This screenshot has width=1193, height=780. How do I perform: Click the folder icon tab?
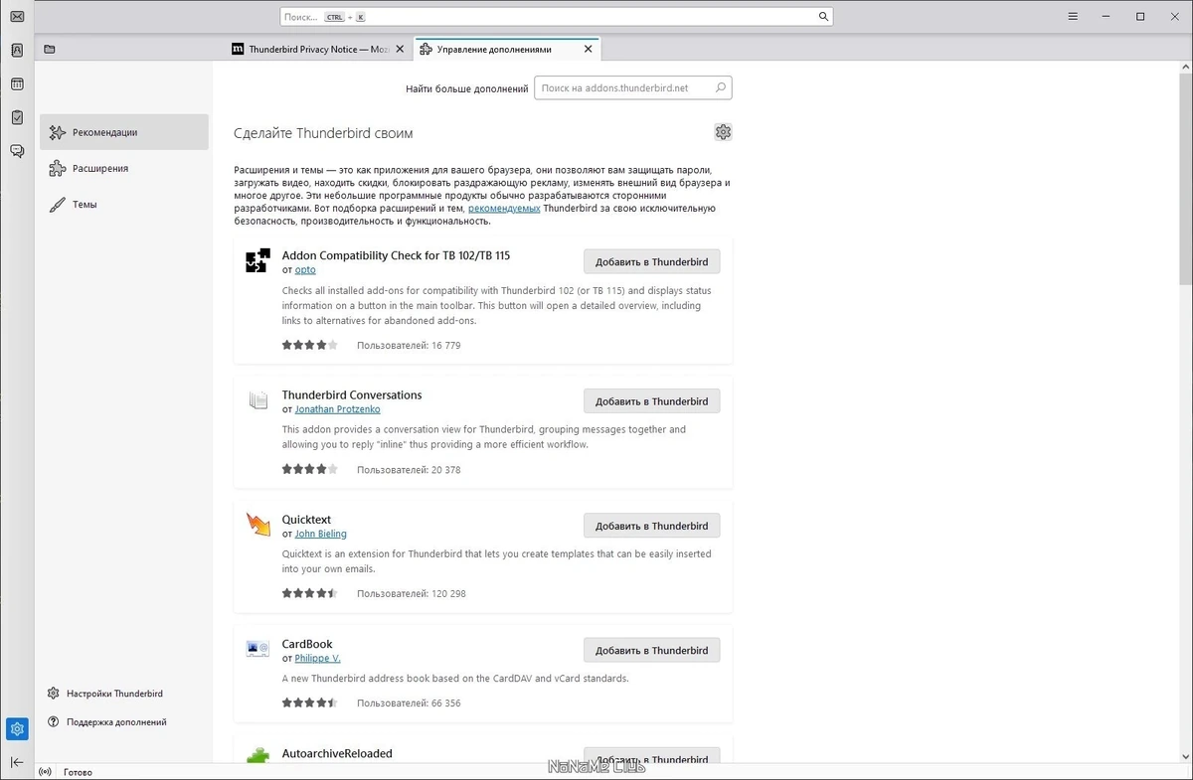[50, 49]
